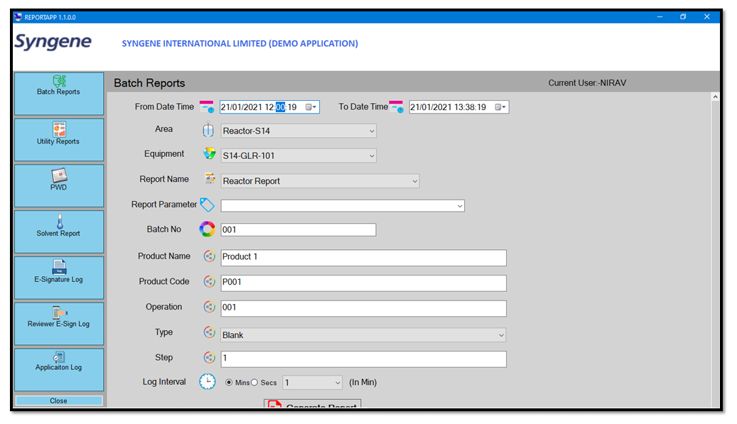Image resolution: width=737 pixels, height=424 pixels.
Task: Open E-Signature Log
Action: point(59,278)
